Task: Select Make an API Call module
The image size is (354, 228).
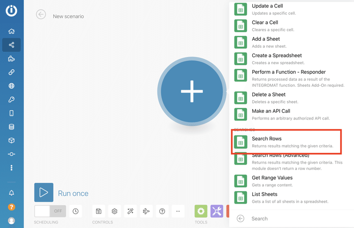Action: click(x=292, y=114)
